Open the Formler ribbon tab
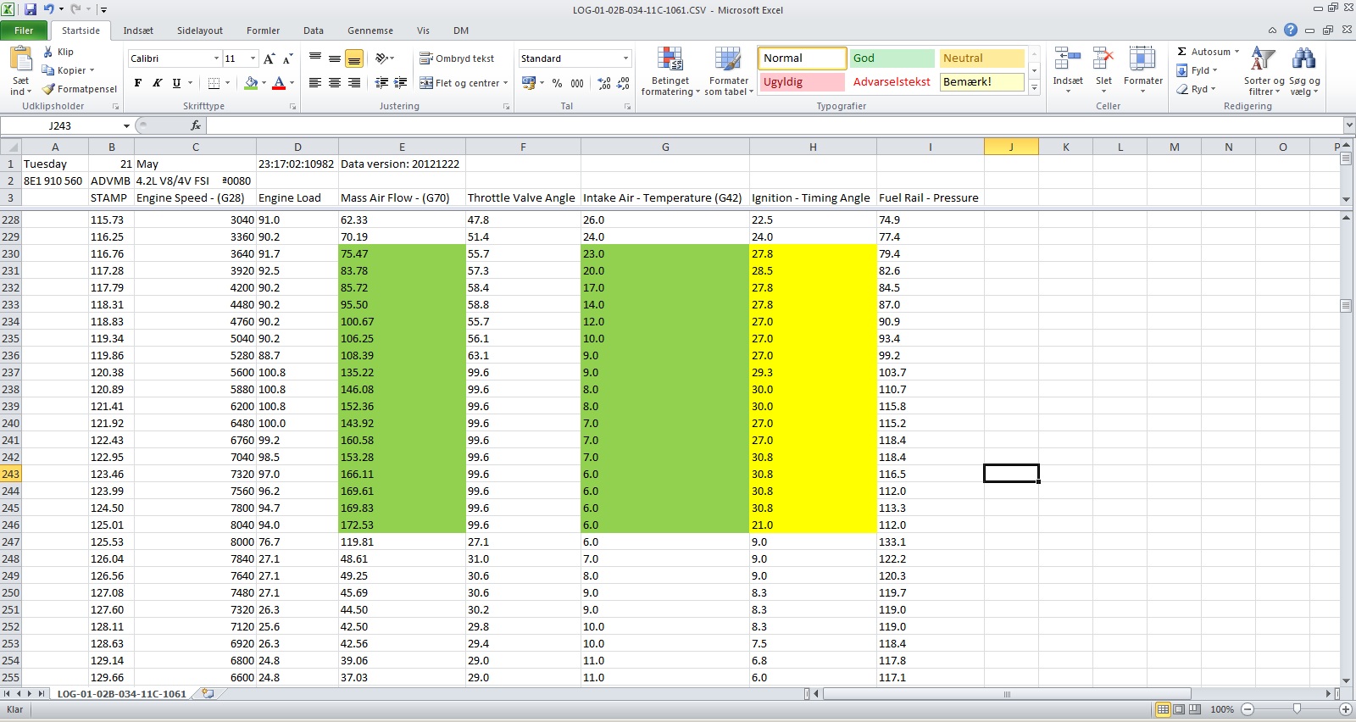1356x722 pixels. 263,31
